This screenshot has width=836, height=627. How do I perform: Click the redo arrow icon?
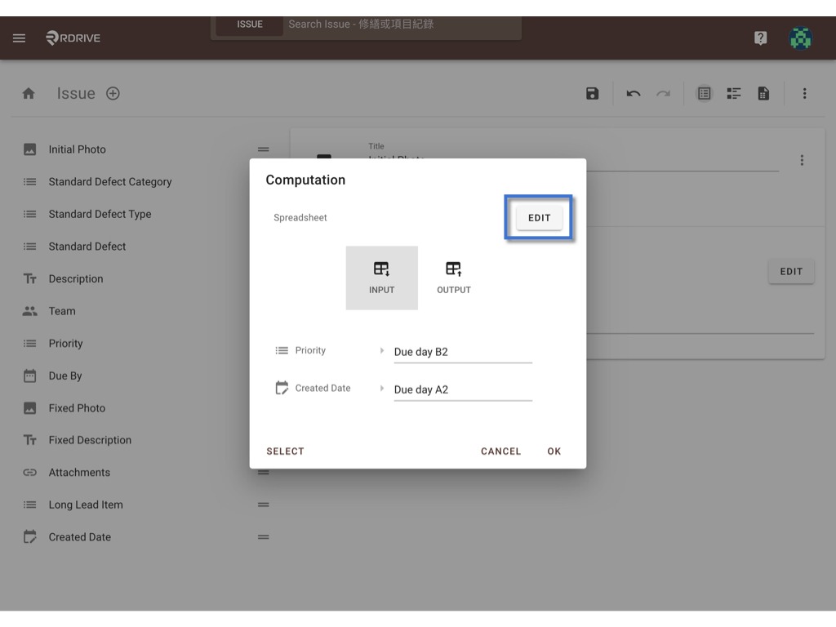tap(663, 94)
